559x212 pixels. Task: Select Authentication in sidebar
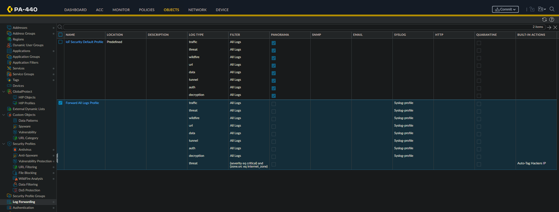tap(23, 208)
